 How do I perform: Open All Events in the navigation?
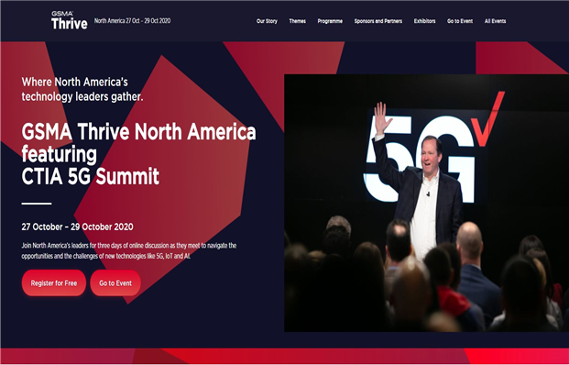click(495, 21)
